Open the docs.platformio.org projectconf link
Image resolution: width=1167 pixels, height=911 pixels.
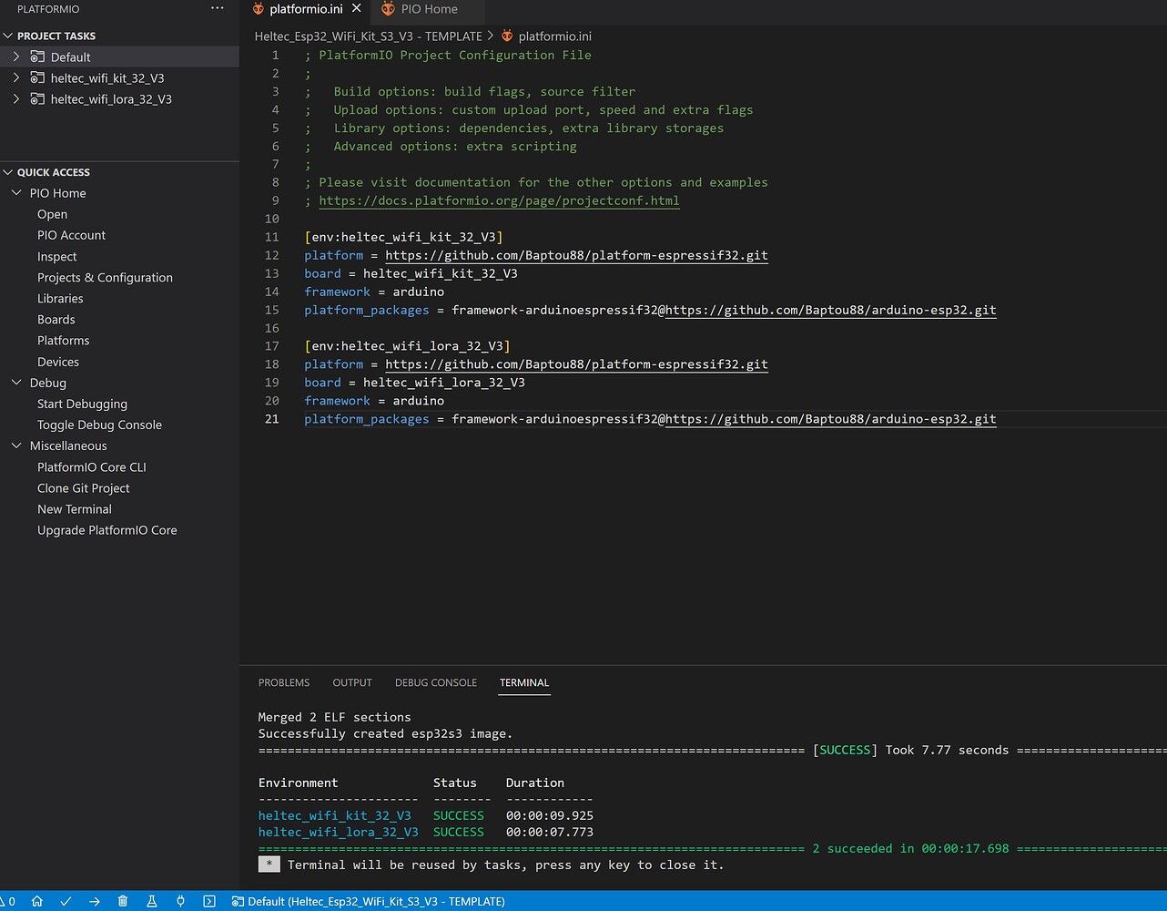click(x=499, y=200)
